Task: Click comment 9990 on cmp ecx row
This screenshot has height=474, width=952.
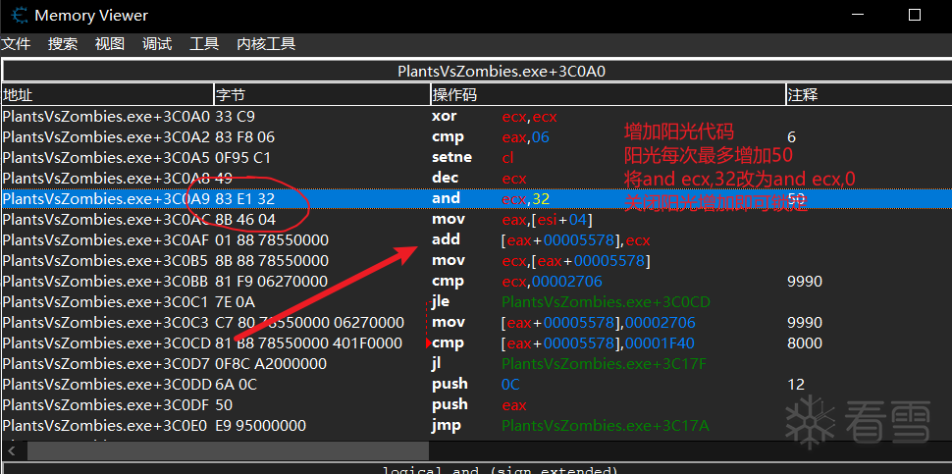Action: coord(805,282)
